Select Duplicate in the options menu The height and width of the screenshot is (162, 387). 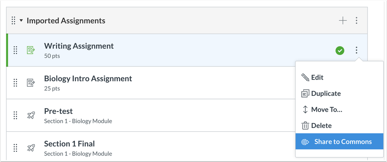[325, 94]
